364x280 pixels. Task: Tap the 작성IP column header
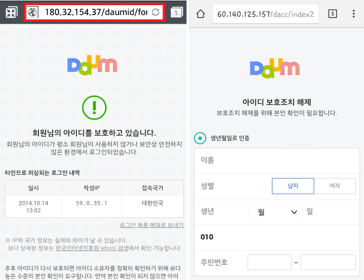click(92, 188)
